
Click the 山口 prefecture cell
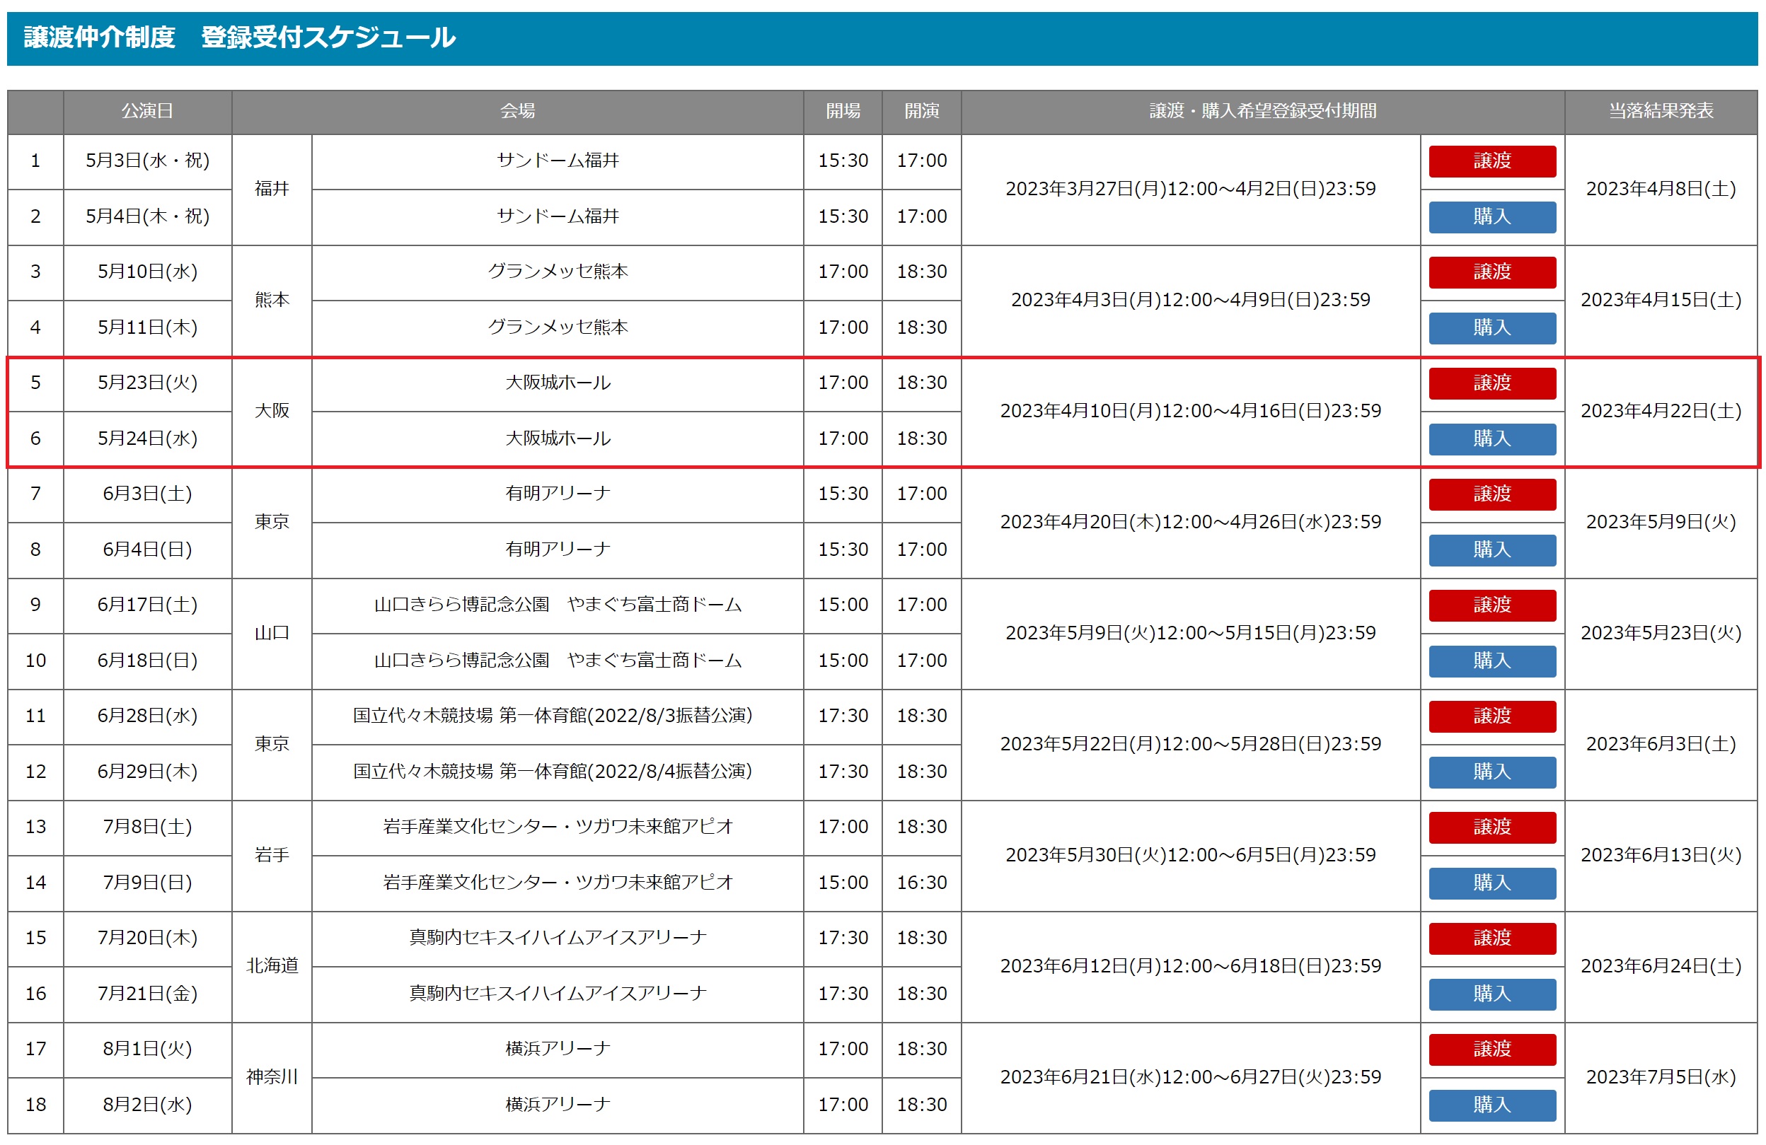point(272,633)
